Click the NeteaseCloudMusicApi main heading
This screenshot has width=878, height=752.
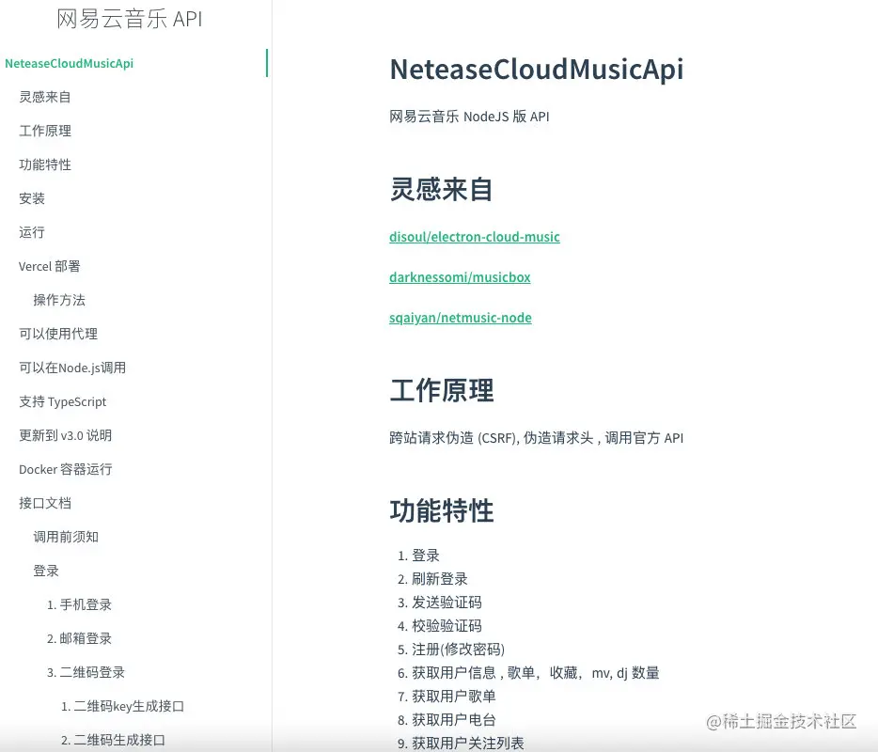537,70
